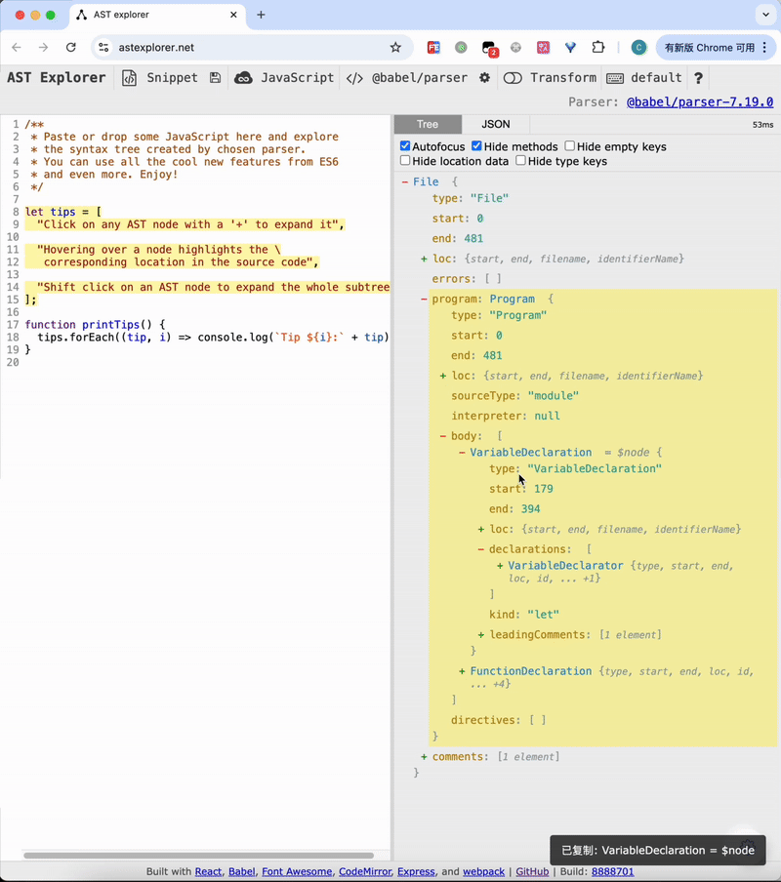This screenshot has width=781, height=882.
Task: Click extension icon with red badge 2
Action: pyautogui.click(x=489, y=49)
